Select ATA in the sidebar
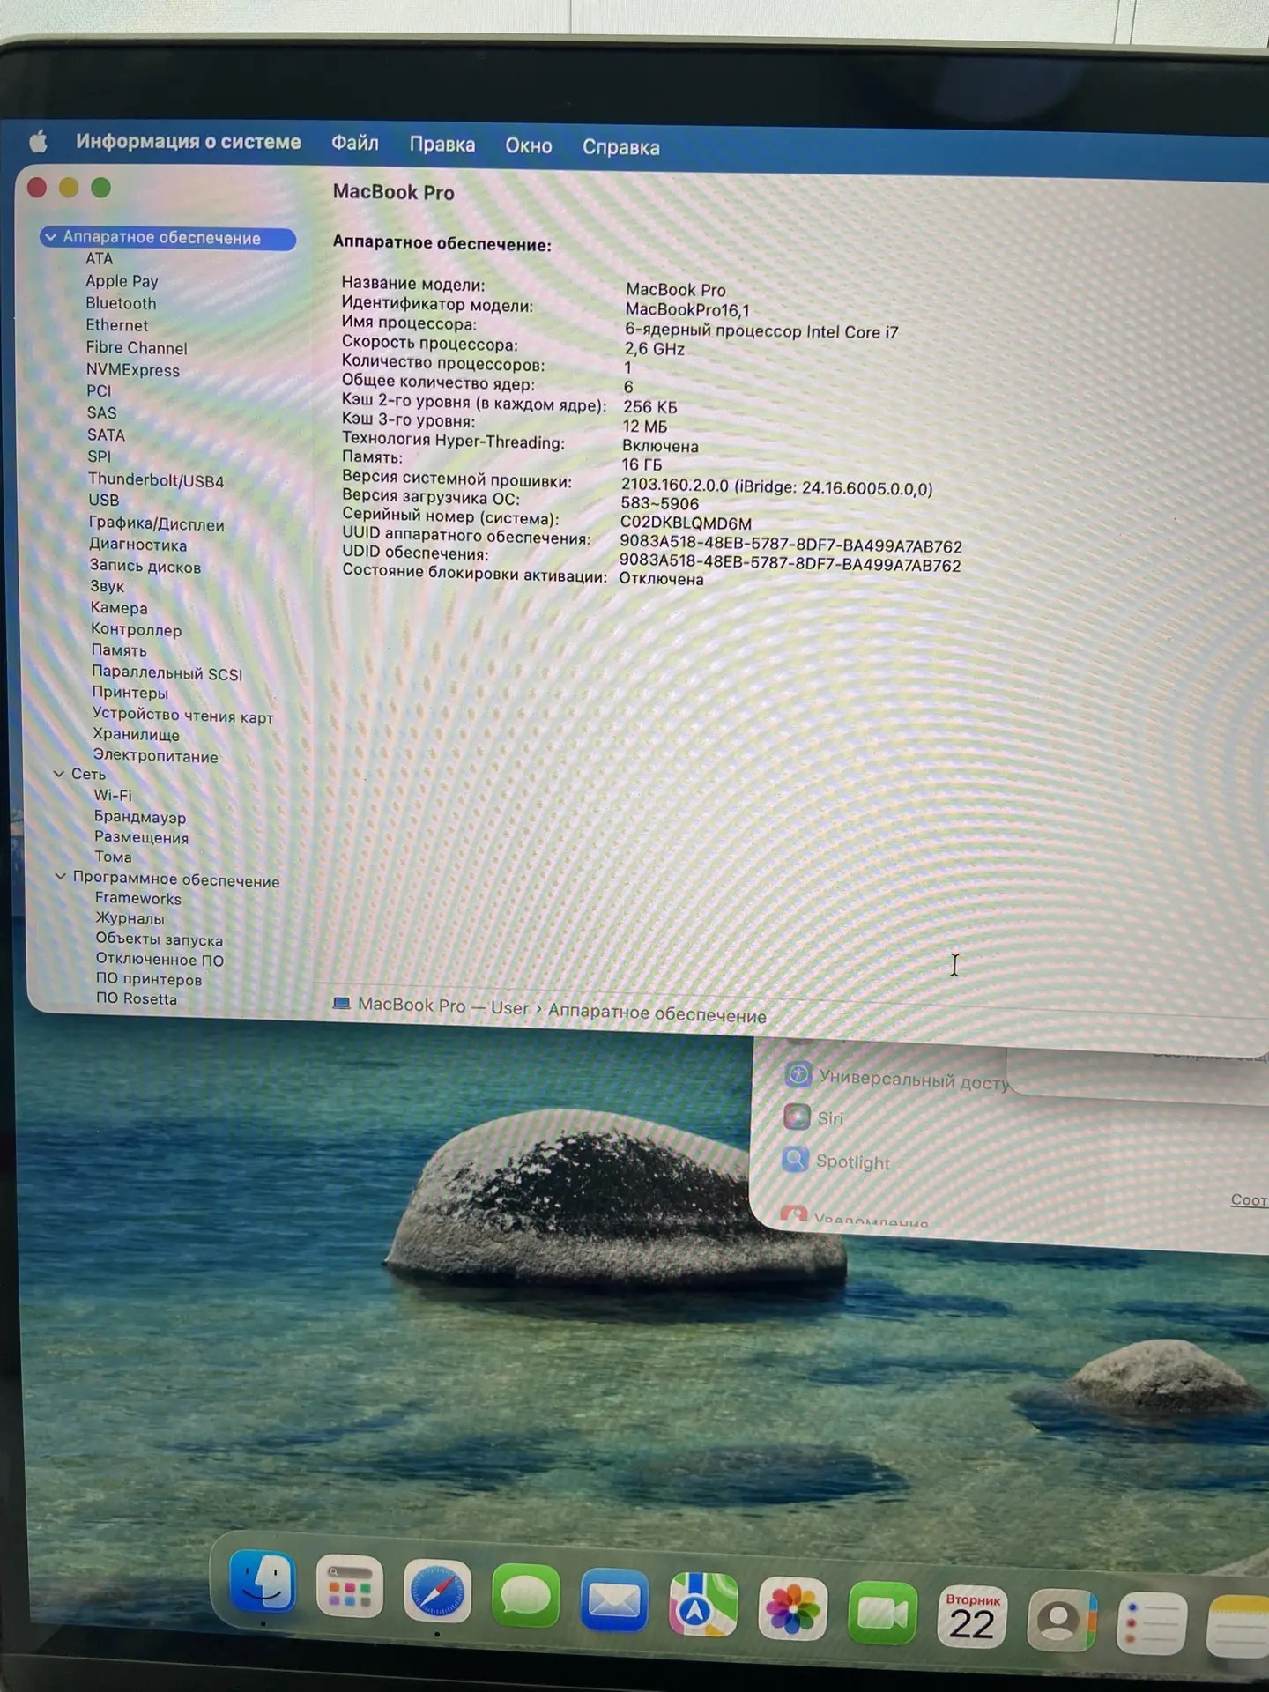 (x=100, y=258)
